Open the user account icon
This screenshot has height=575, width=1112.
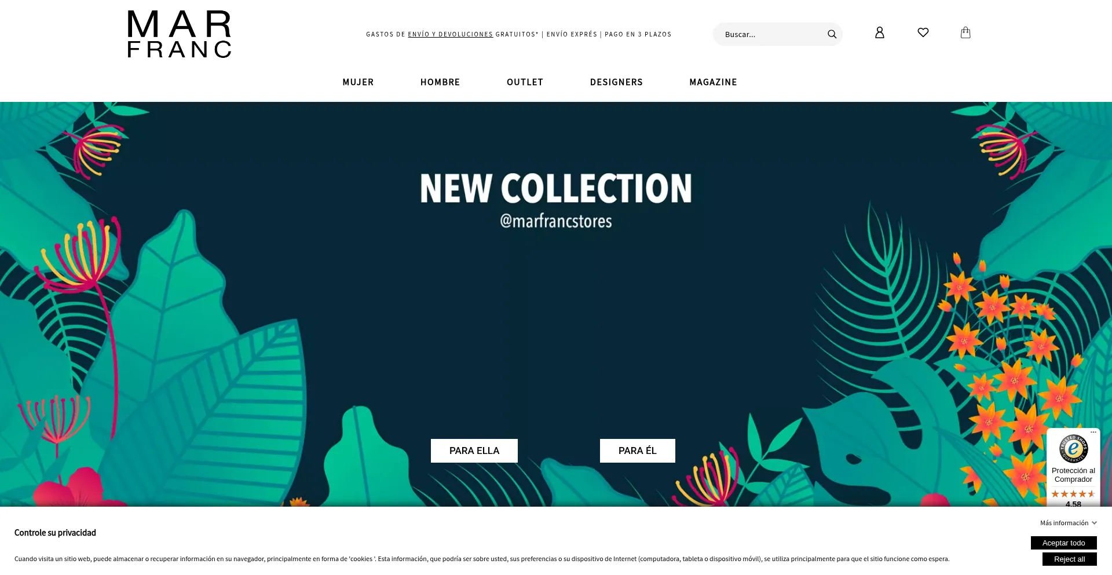click(879, 33)
